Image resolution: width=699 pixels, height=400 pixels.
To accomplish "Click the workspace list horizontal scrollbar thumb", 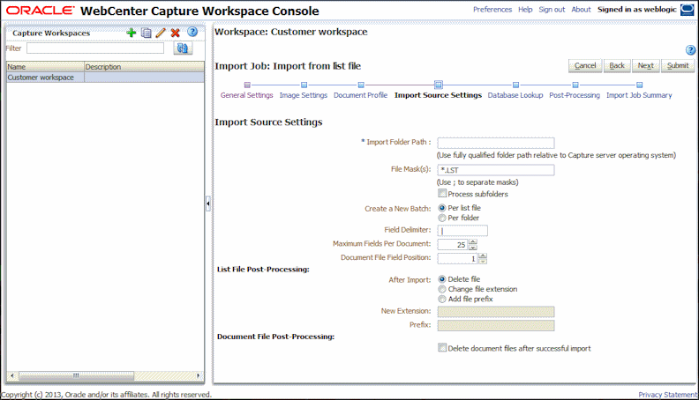I will click(x=76, y=376).
